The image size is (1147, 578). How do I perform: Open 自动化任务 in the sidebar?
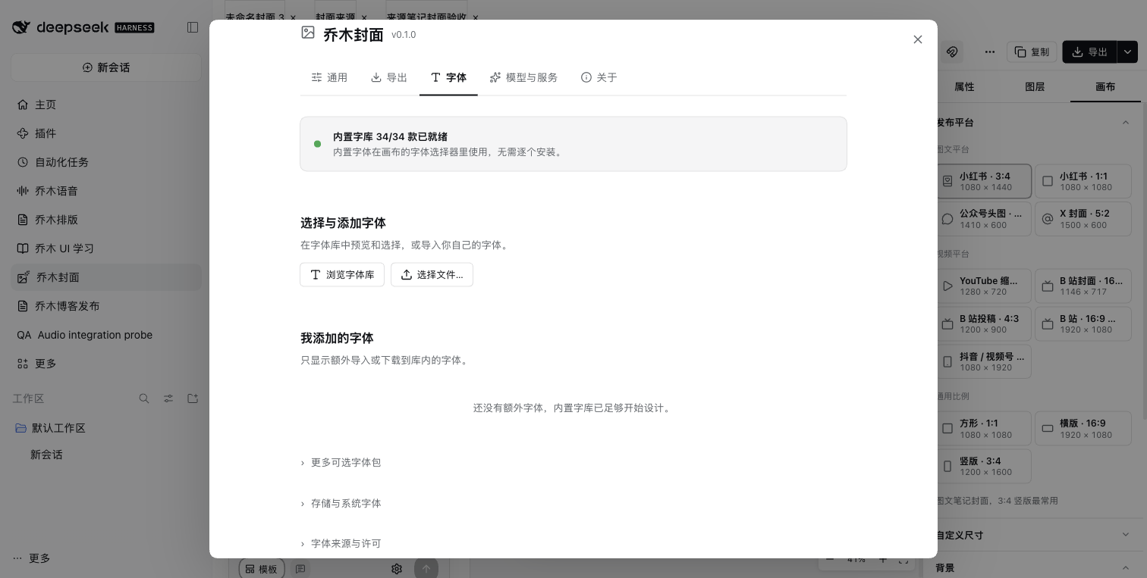[x=106, y=162]
